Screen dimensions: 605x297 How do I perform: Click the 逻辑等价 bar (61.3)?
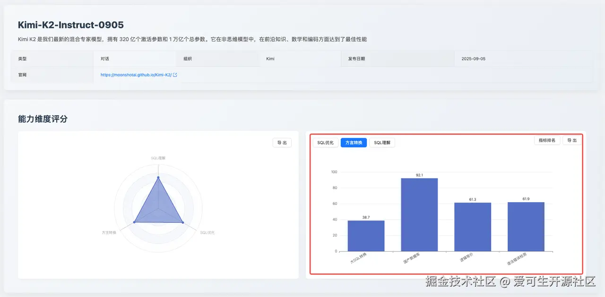click(x=473, y=227)
